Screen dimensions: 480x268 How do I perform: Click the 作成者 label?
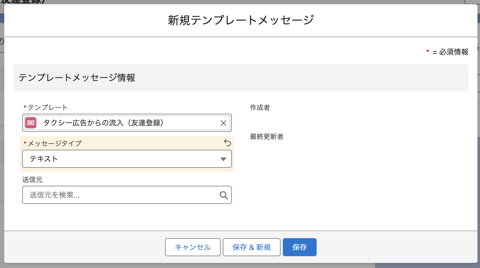pyautogui.click(x=260, y=108)
